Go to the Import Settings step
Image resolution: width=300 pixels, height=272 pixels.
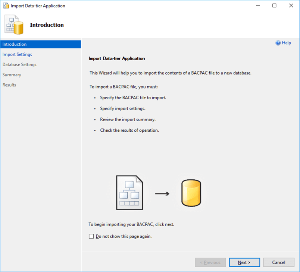(17, 54)
